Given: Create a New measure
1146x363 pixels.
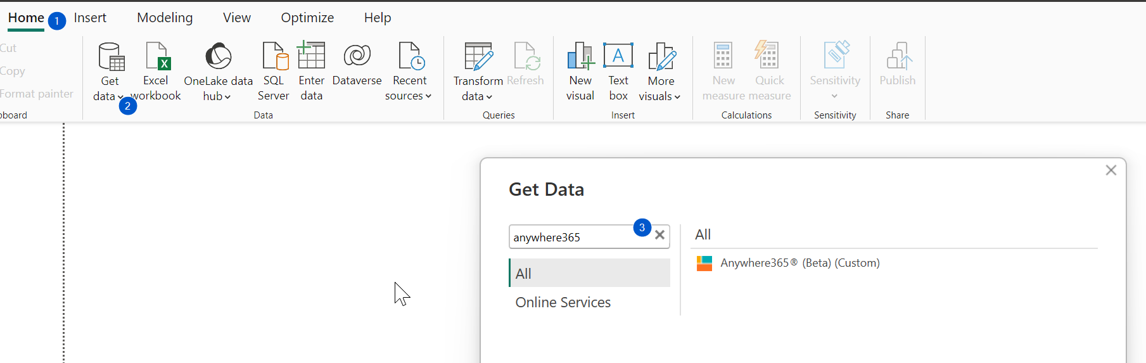Looking at the screenshot, I should pyautogui.click(x=723, y=72).
